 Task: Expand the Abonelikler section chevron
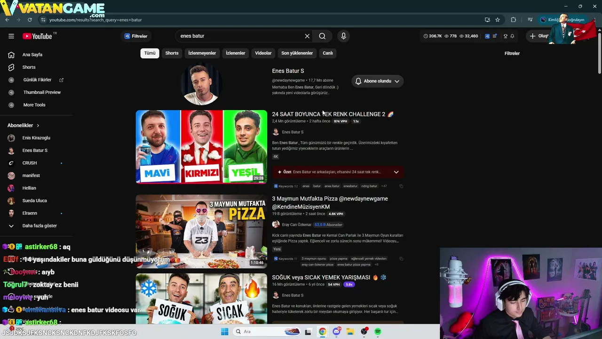(x=38, y=126)
